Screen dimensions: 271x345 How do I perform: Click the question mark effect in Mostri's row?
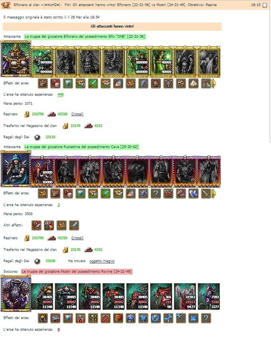(206, 318)
